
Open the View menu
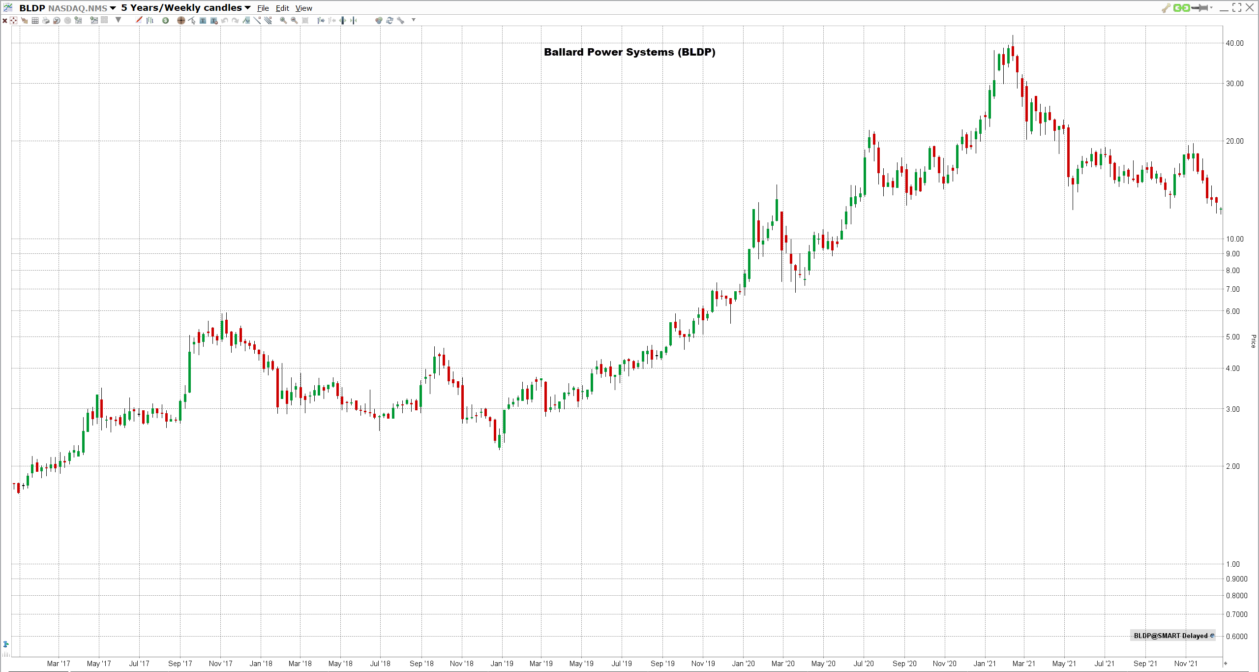pos(304,8)
